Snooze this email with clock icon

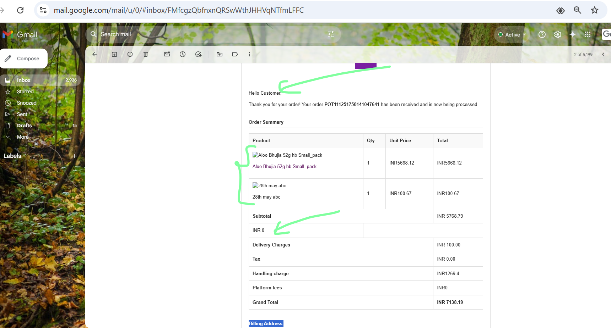183,54
